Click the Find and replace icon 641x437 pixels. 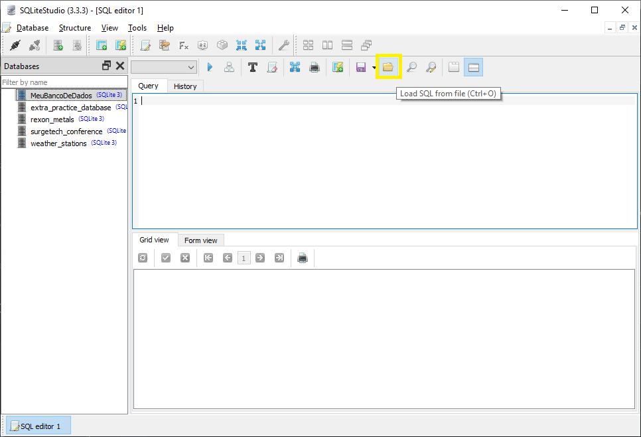click(x=431, y=67)
